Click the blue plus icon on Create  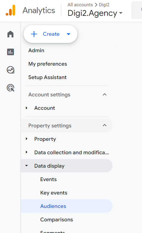(x=34, y=34)
